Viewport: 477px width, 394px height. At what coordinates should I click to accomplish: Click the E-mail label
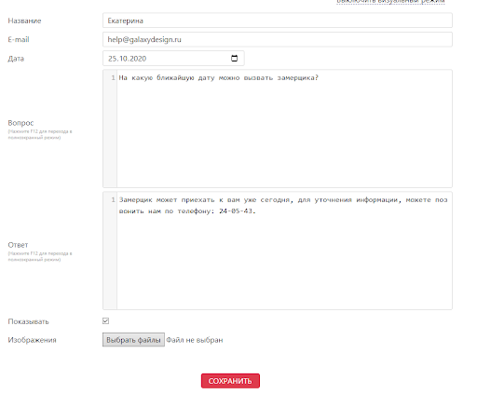(19, 39)
